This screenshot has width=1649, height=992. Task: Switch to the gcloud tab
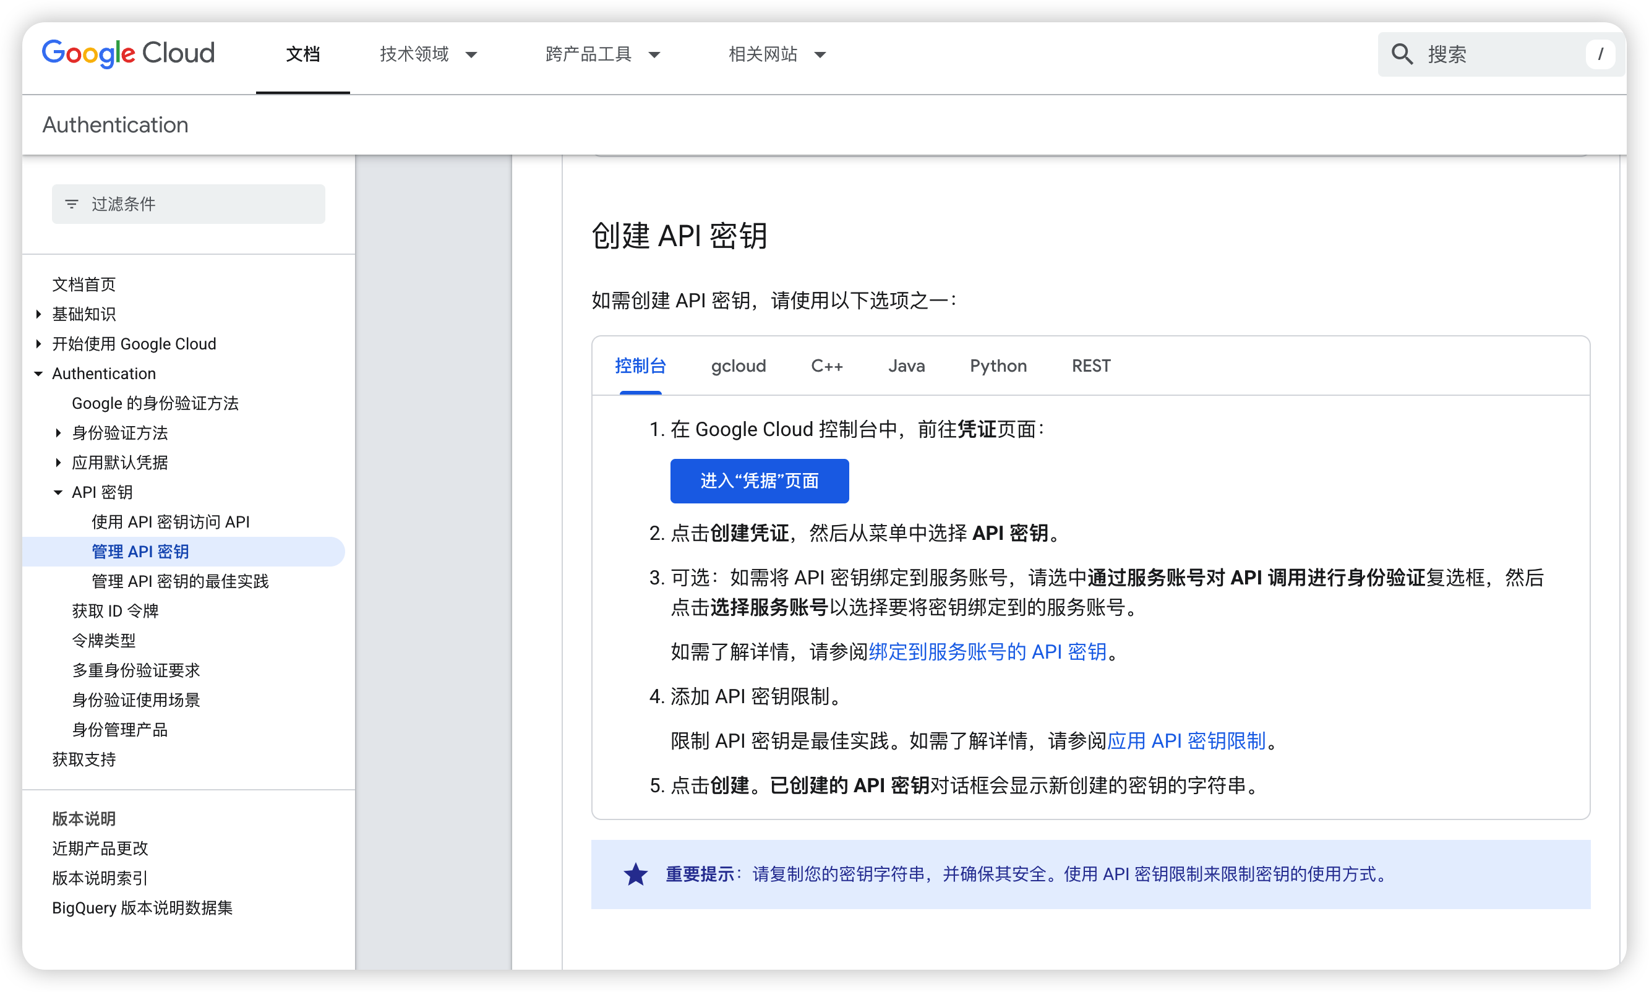click(x=738, y=366)
